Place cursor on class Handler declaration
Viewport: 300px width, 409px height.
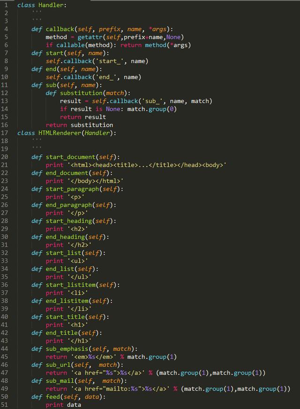[42, 5]
